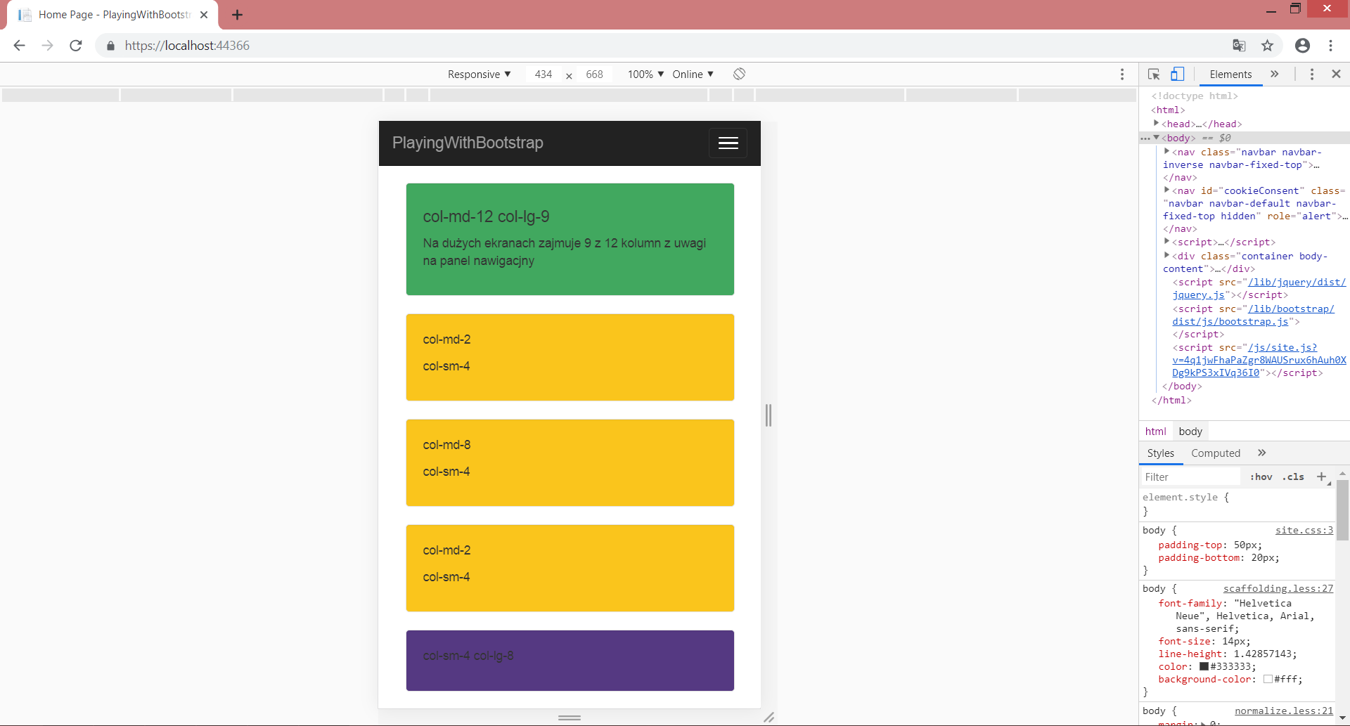1350x726 pixels.
Task: Click the green col-md-12 col-lg-9 box
Action: [570, 239]
